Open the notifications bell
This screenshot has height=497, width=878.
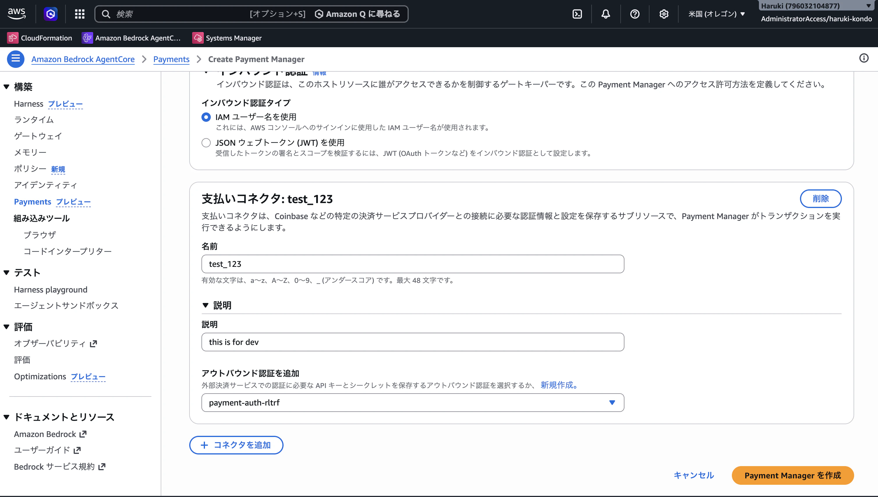pyautogui.click(x=606, y=14)
